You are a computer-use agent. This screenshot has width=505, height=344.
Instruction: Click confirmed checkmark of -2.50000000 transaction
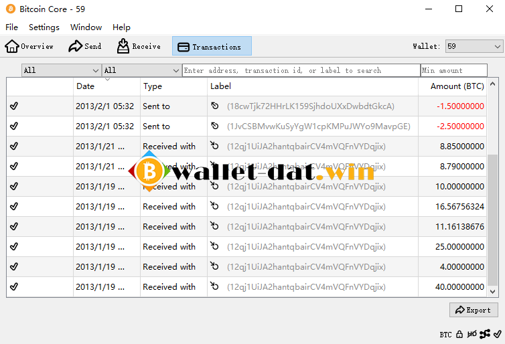(14, 126)
